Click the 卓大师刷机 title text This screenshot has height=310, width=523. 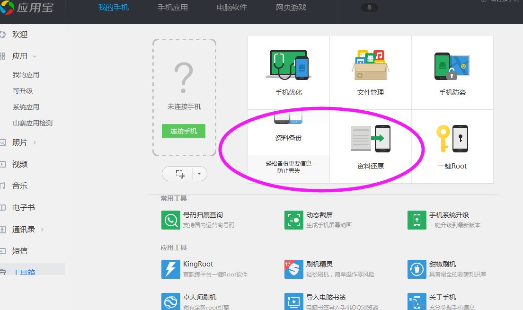(200, 297)
